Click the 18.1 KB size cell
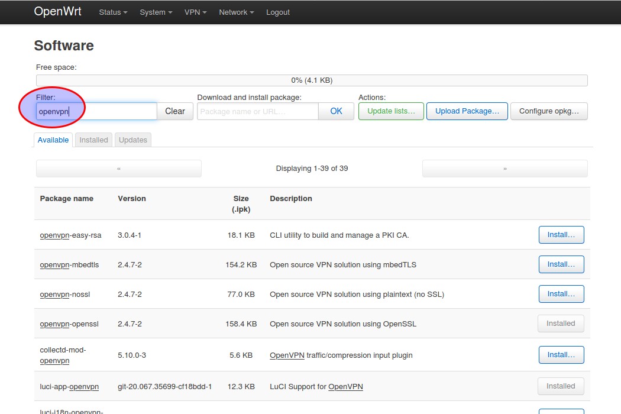621x414 pixels. click(241, 235)
